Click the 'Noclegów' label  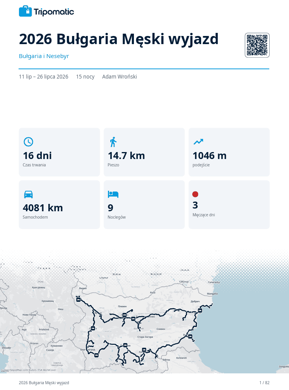pyautogui.click(x=117, y=217)
